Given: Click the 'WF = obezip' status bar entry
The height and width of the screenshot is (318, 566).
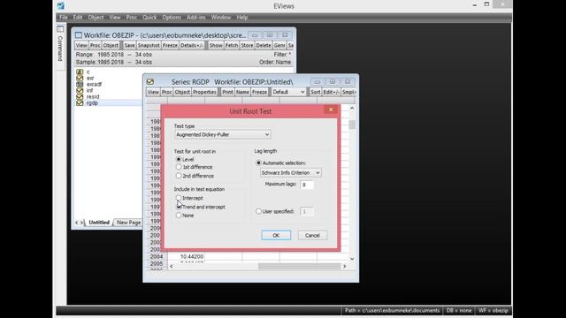Looking at the screenshot, I should point(493,310).
